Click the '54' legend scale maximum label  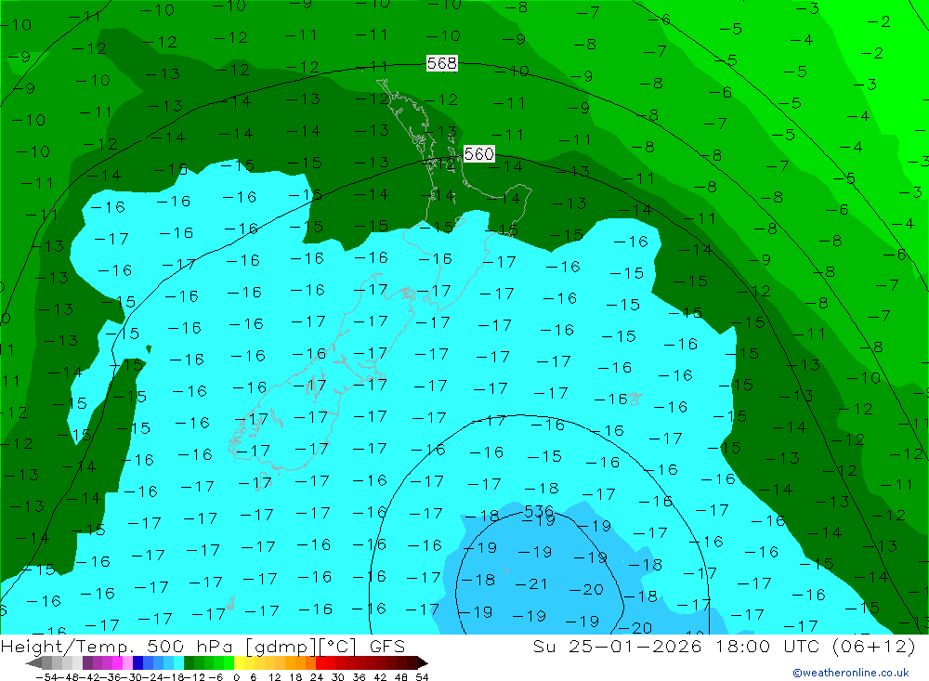pos(422,677)
